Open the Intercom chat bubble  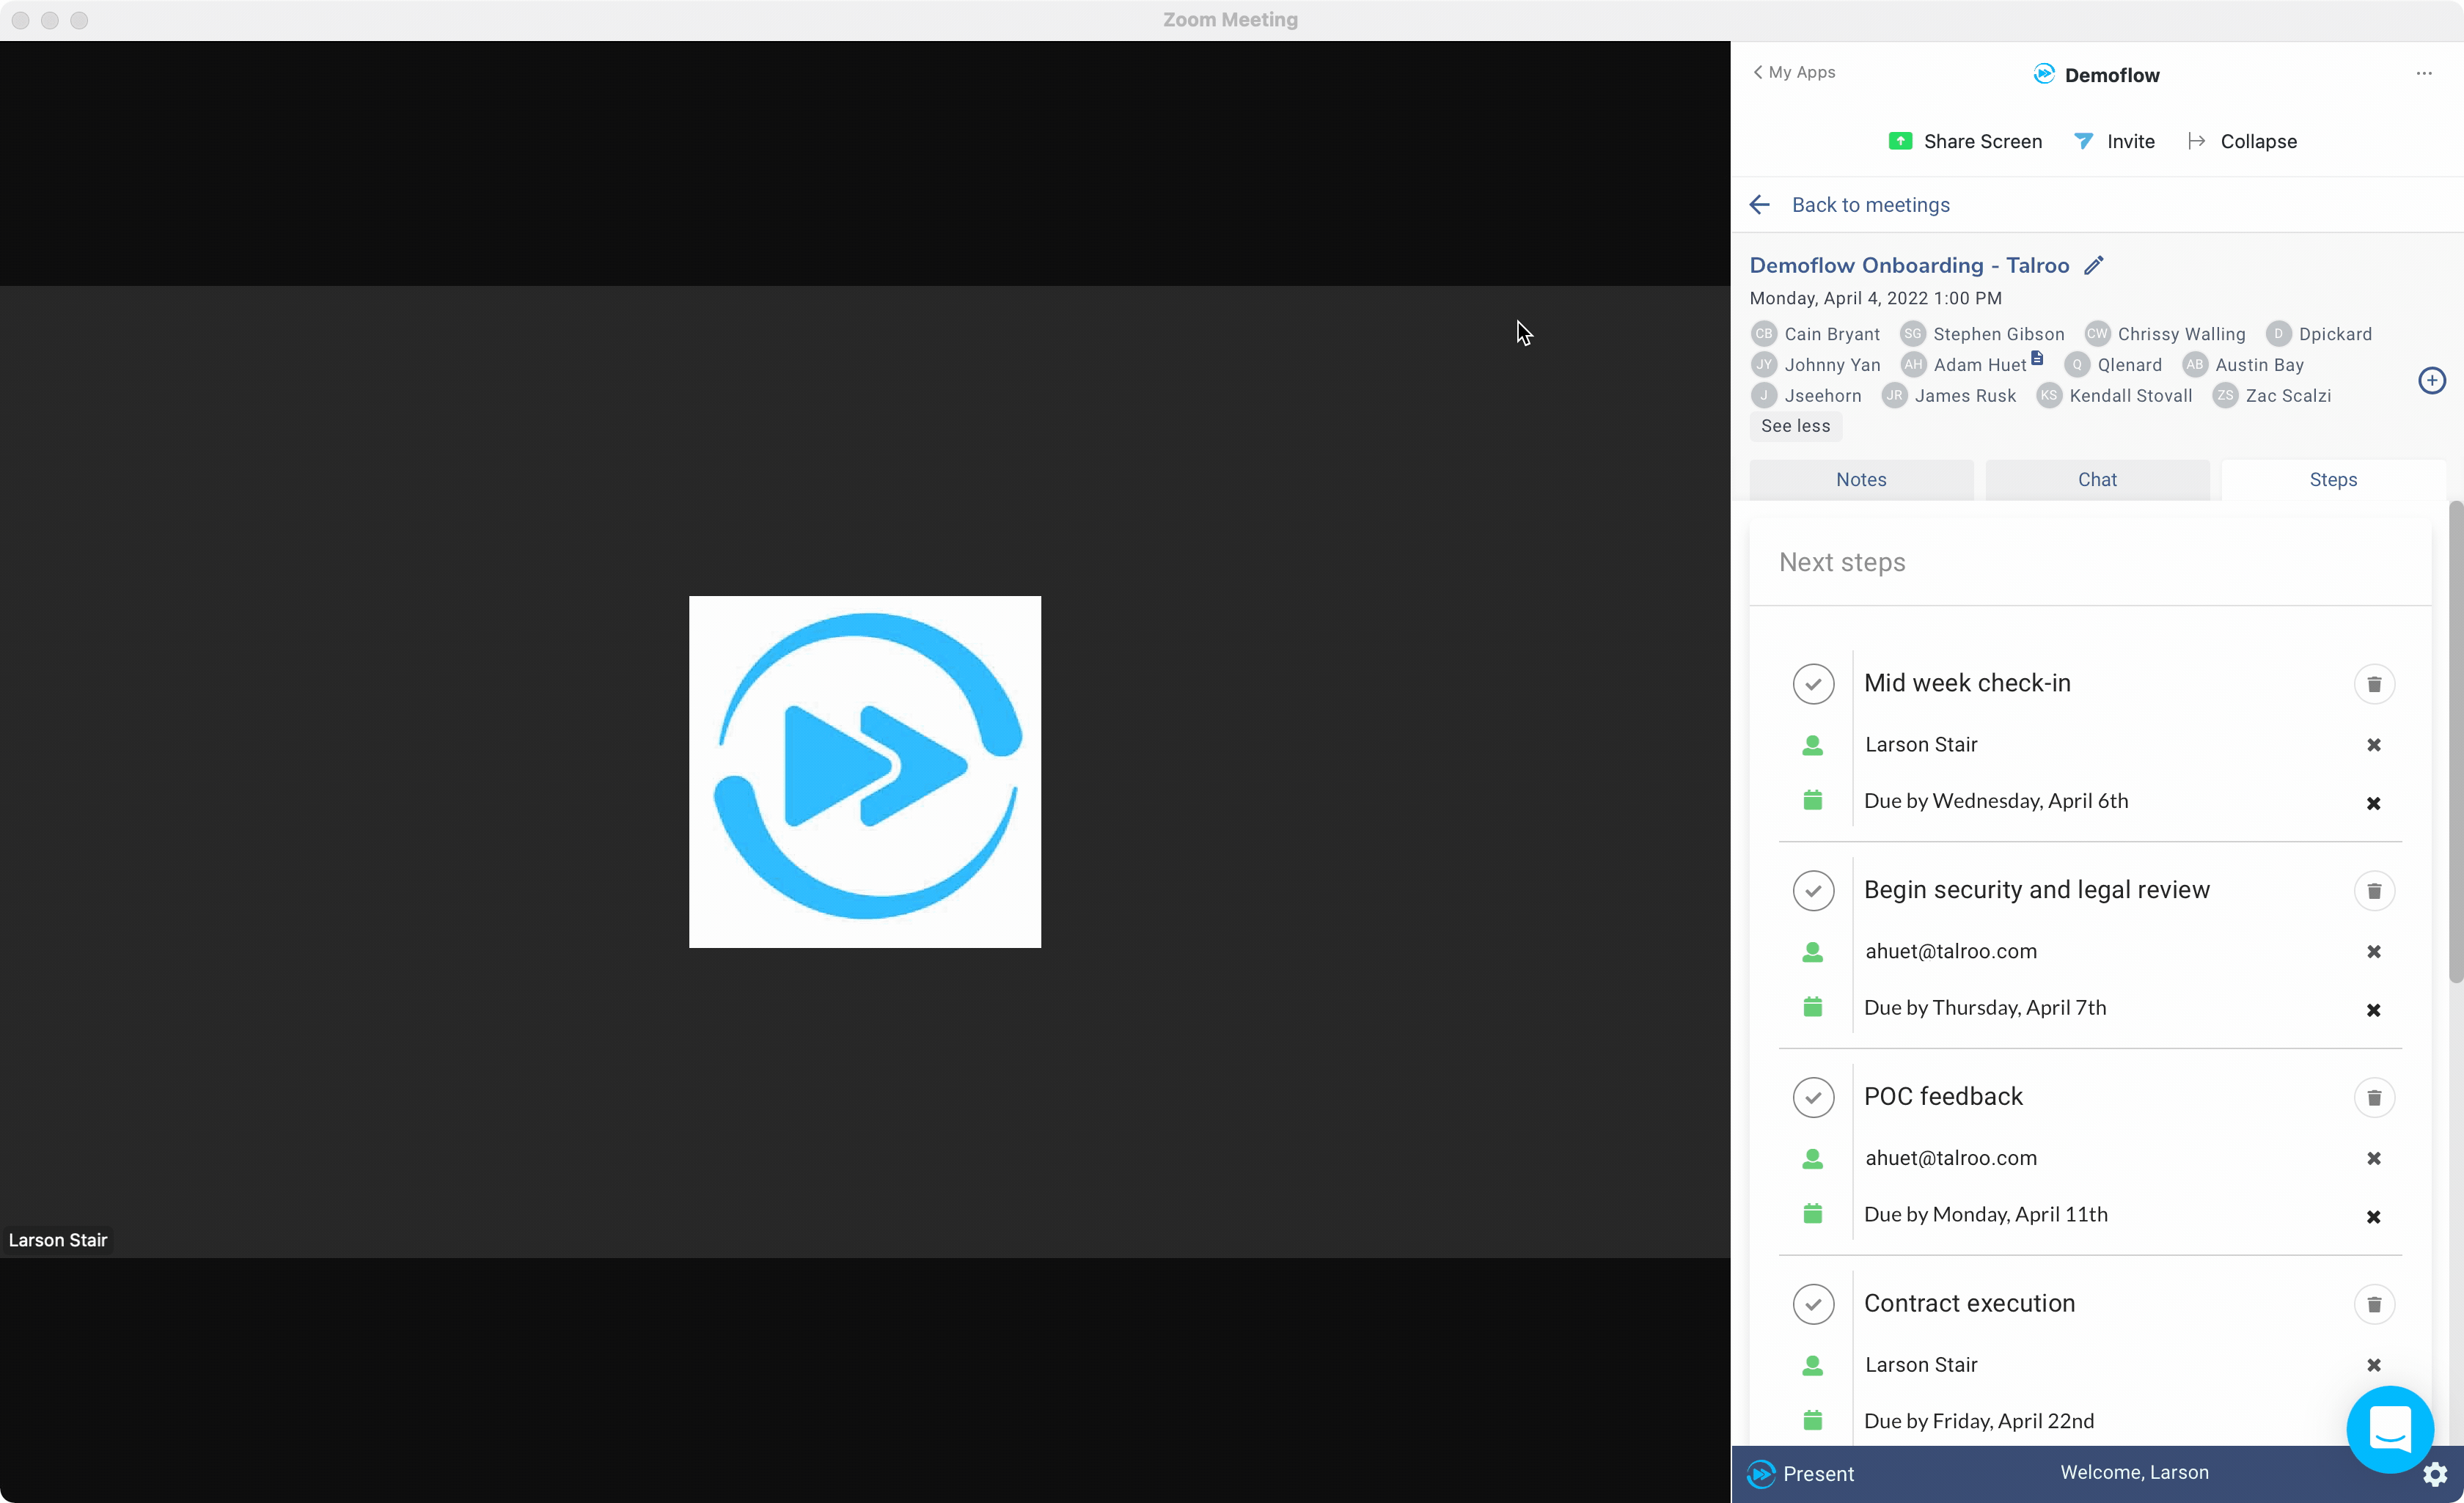(x=2389, y=1428)
